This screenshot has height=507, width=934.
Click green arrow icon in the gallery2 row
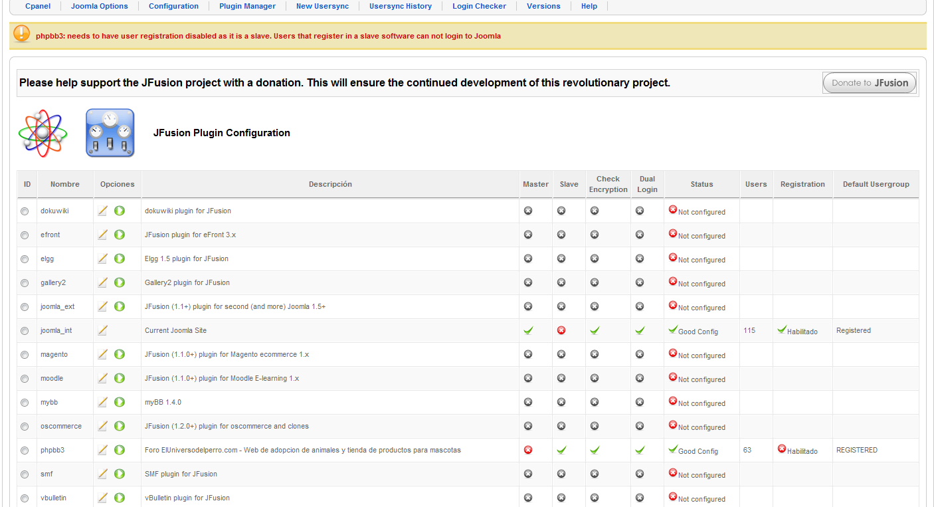[x=120, y=282]
